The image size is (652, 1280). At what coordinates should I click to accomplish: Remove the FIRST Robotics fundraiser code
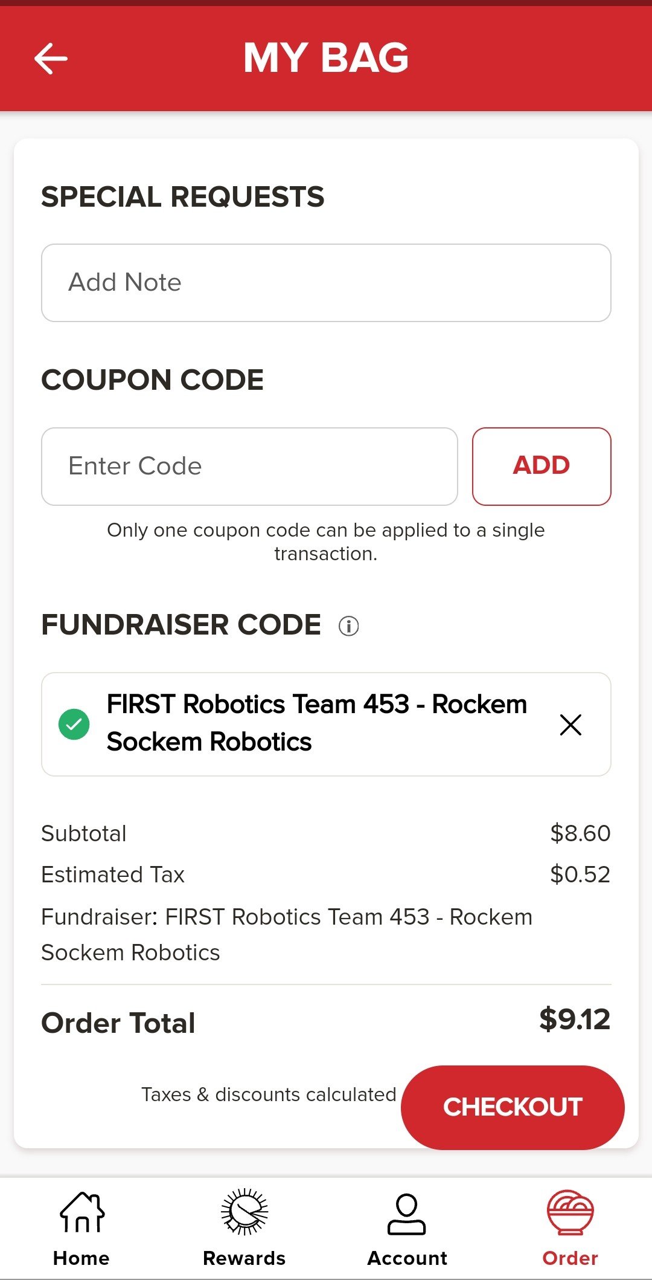pos(570,725)
